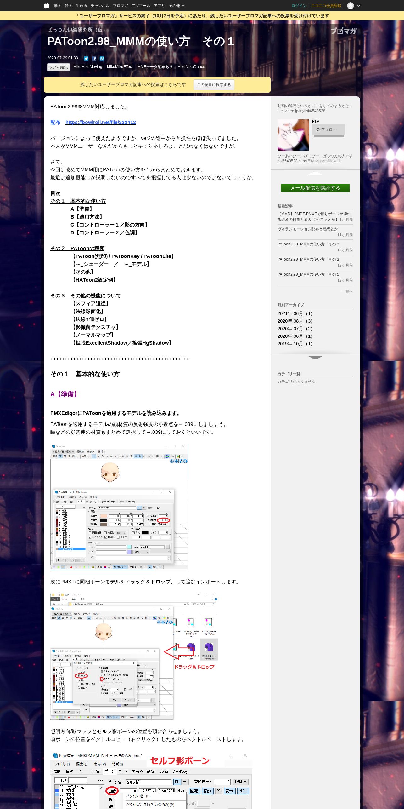Click the ニコニコ会員登録 link
404x809 pixels.
tap(326, 6)
